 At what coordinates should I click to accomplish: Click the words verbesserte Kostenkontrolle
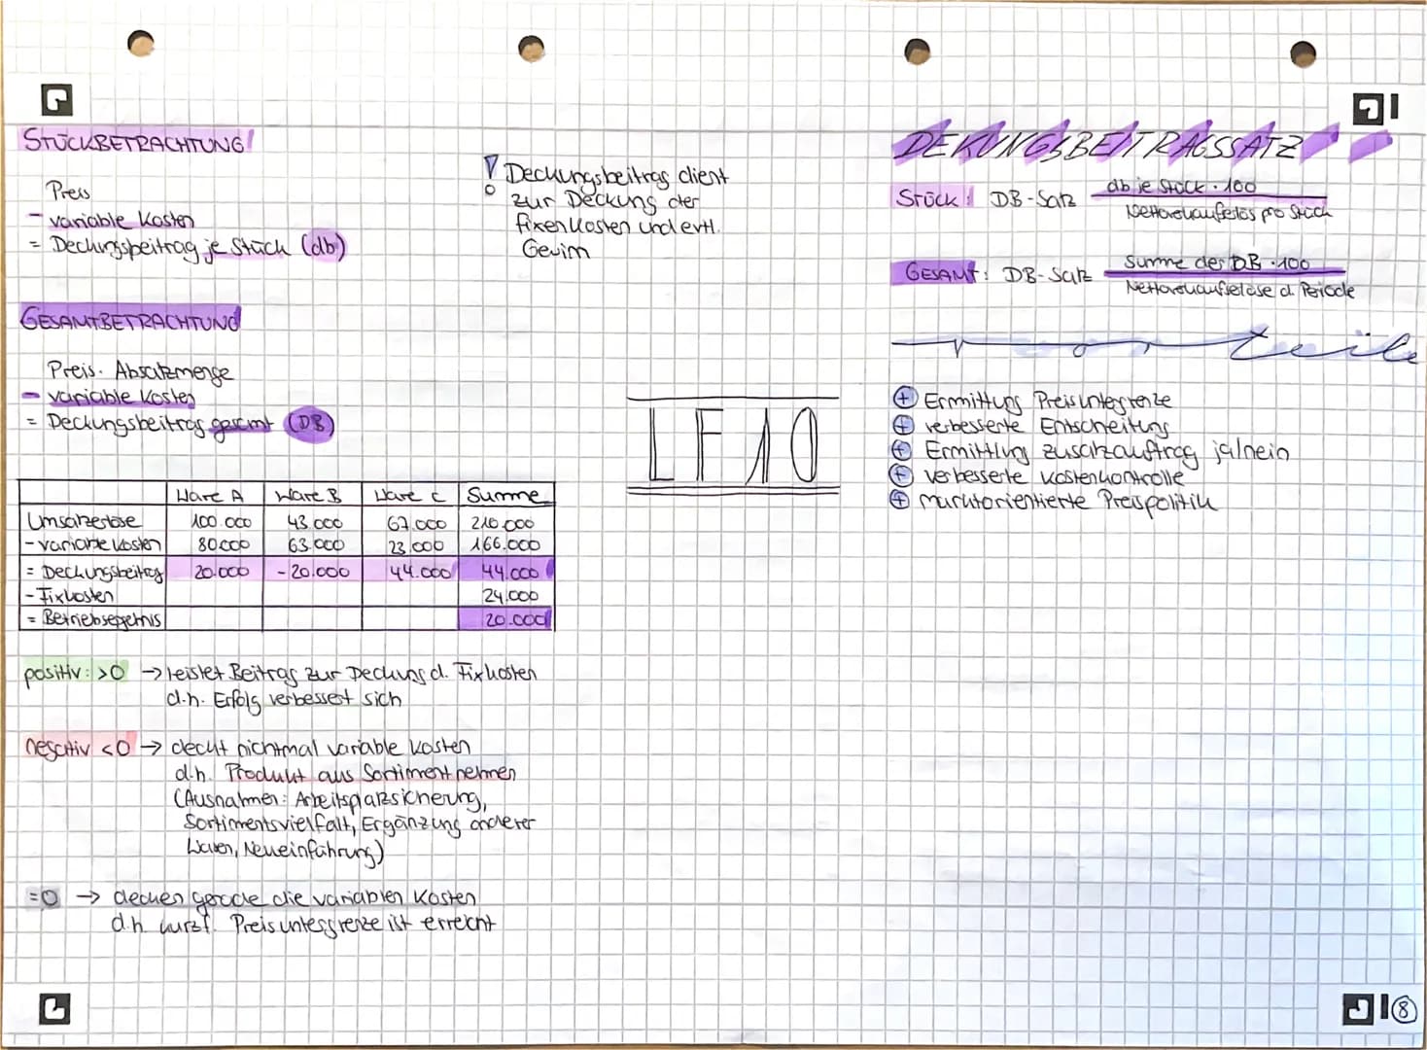pyautogui.click(x=1054, y=476)
